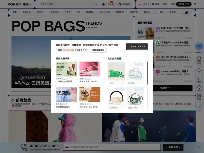Open 品牌库 navigation item
Image resolution: width=204 pixels, height=153 pixels.
(173, 12)
